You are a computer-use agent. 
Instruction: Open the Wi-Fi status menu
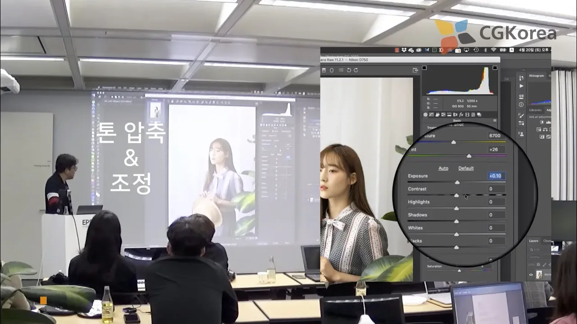coord(494,50)
